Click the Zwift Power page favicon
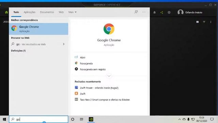This screenshot has height=123, width=218. pos(76,87)
